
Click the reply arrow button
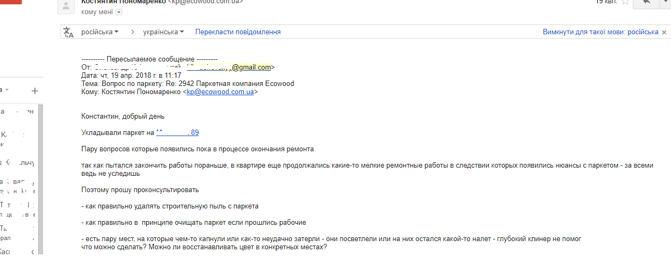[646, 3]
